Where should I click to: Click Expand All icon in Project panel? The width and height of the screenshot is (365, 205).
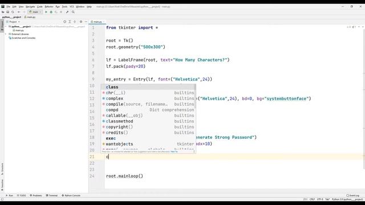click(70, 22)
